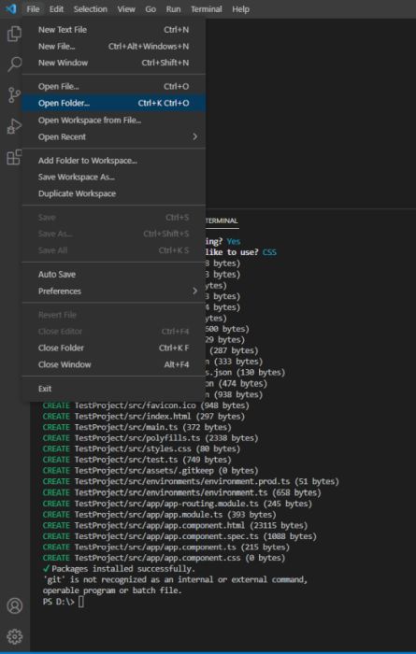This screenshot has height=654, width=416.
Task: Click 'Packages installed successfully.' message
Action: tap(123, 569)
